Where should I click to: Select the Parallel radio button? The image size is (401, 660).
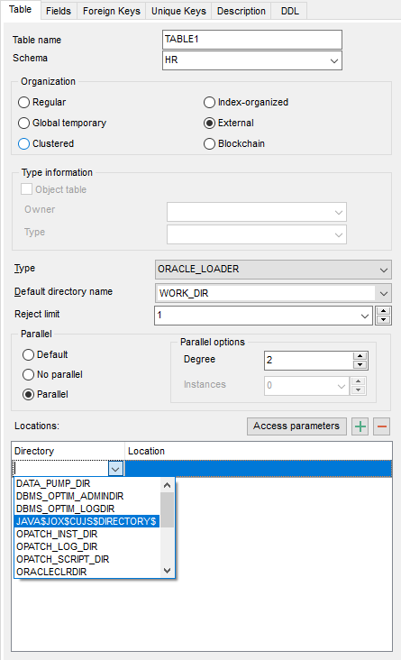(x=45, y=394)
